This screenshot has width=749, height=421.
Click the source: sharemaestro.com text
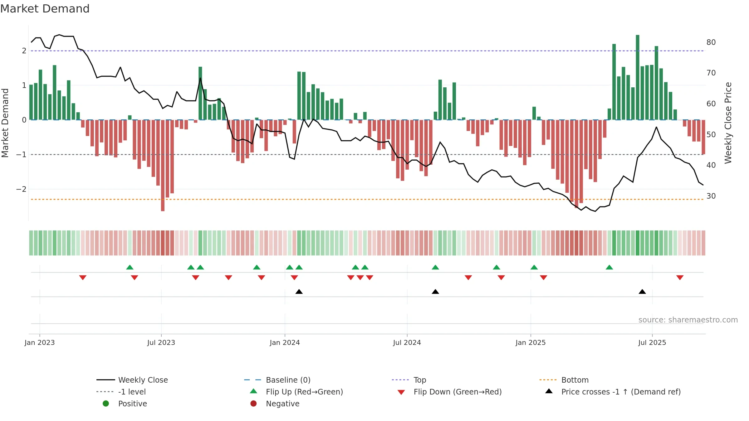(x=688, y=320)
